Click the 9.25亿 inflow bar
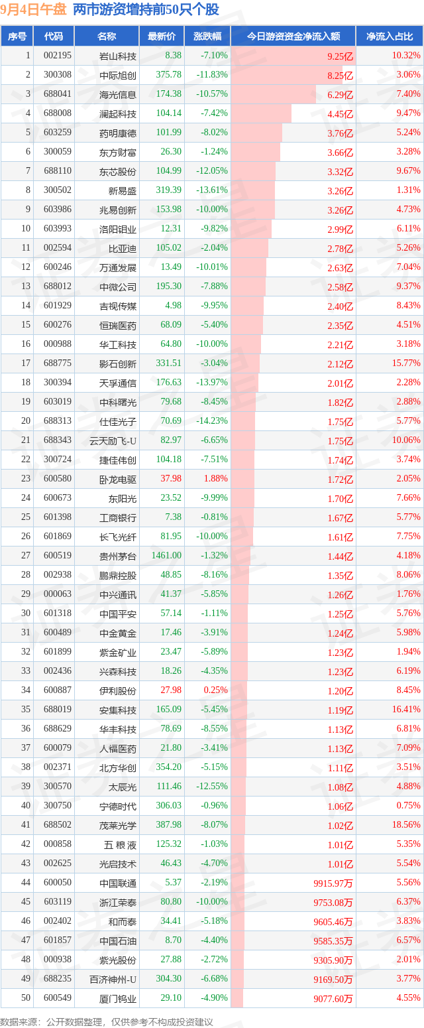Image resolution: width=424 pixels, height=1028 pixels. tap(293, 56)
